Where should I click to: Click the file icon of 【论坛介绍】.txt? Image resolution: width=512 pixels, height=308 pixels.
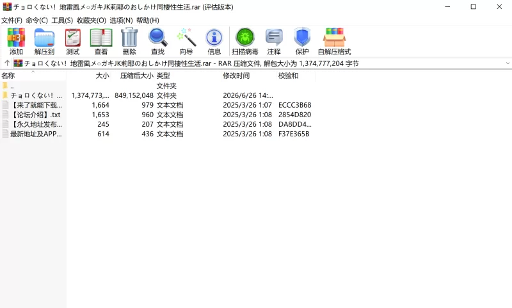(x=5, y=115)
